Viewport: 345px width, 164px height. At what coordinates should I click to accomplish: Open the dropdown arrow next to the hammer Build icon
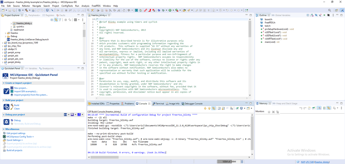(x=30, y=10)
